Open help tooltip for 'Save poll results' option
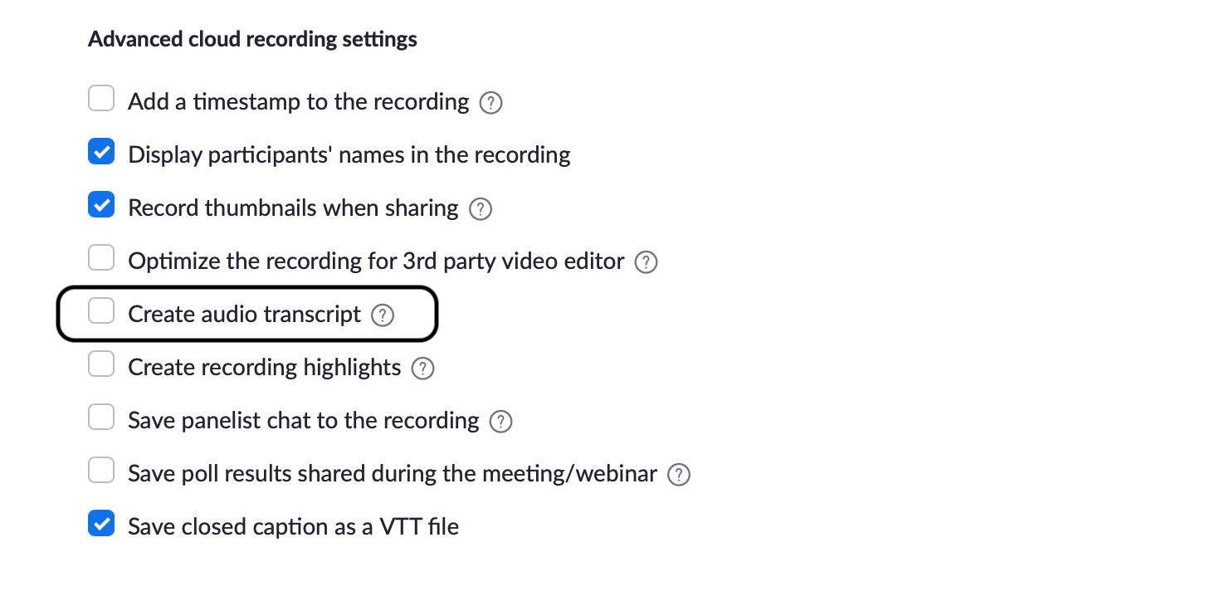Viewport: 1220px width, 601px height. [x=678, y=475]
